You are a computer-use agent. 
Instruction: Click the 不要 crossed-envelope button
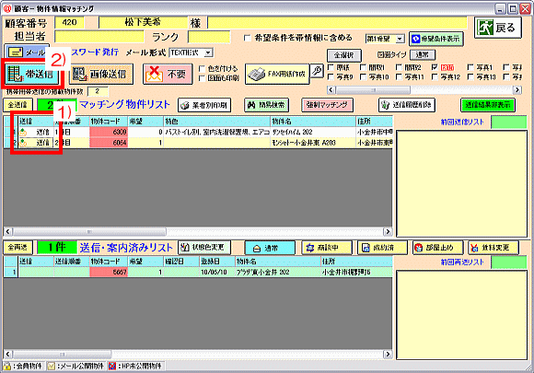pos(168,74)
